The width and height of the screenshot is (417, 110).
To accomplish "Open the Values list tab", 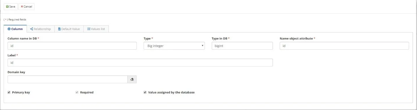I will click(96, 29).
